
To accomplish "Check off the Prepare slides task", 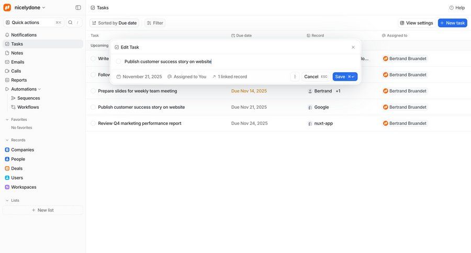I will (x=93, y=91).
